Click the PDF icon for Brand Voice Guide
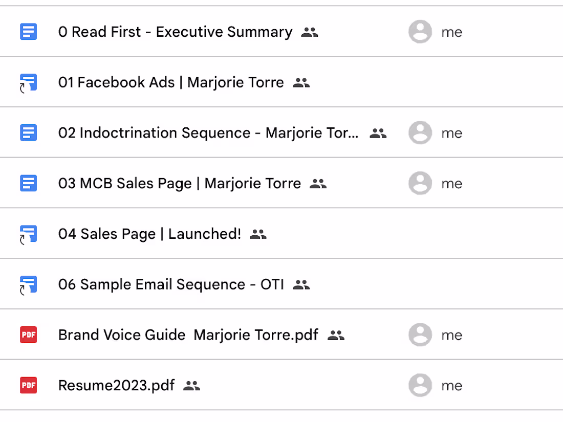 click(x=29, y=335)
